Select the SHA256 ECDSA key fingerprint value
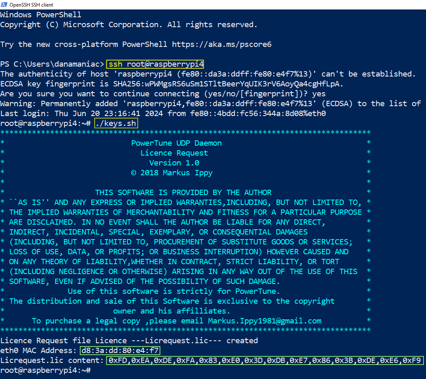The width and height of the screenshot is (426, 379). point(226,84)
